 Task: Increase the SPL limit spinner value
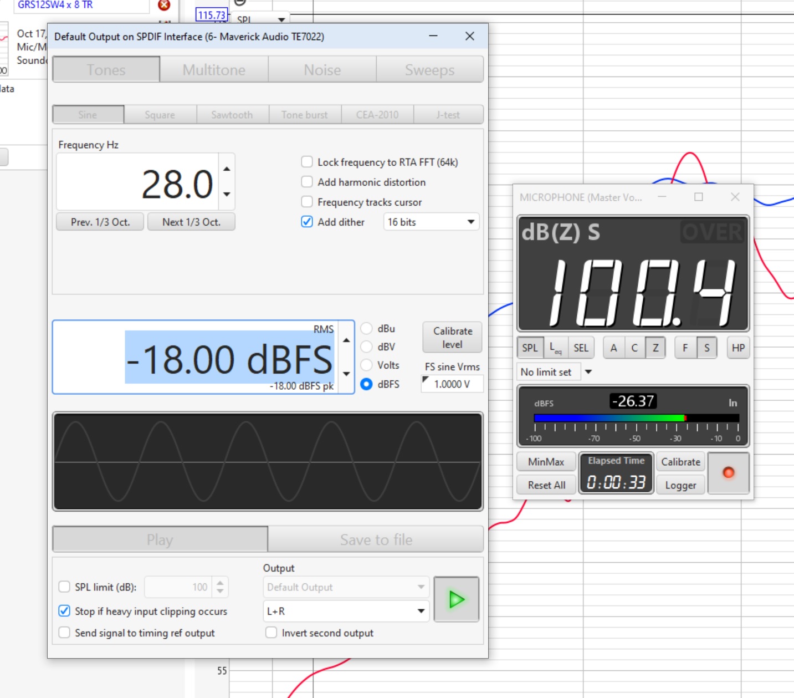220,583
